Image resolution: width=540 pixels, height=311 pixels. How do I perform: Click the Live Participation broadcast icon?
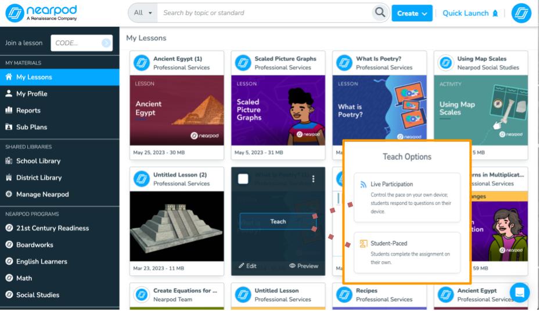coord(363,185)
